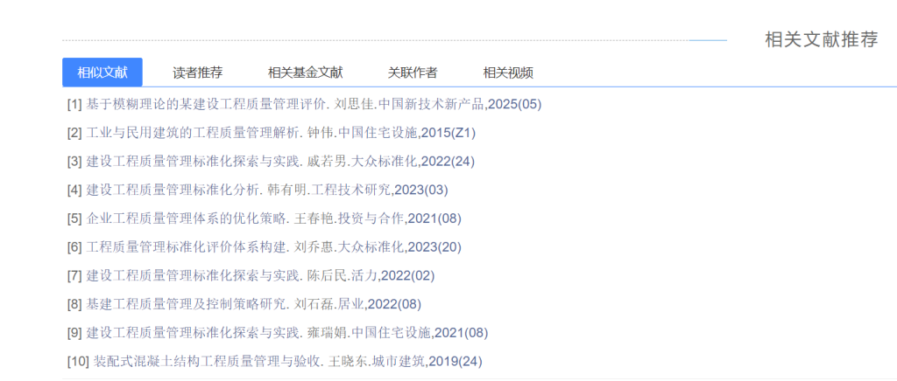Click author name 王晓东
The height and width of the screenshot is (381, 897).
[x=348, y=361]
